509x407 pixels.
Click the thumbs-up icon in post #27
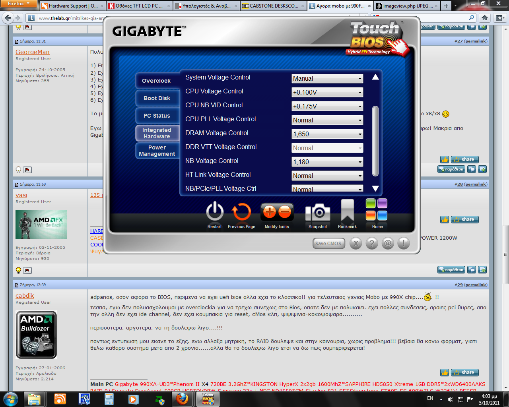445,160
